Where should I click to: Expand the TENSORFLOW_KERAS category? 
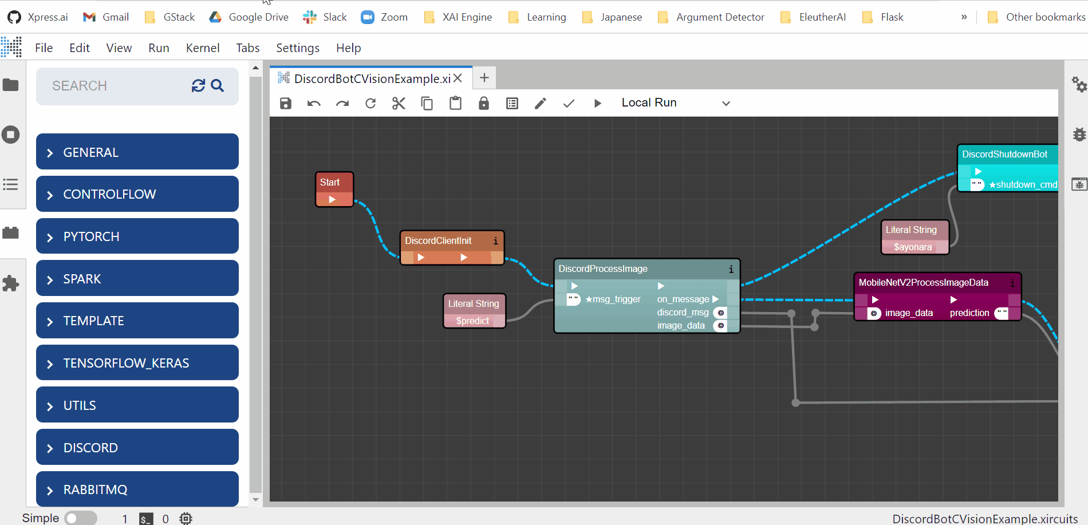click(x=137, y=363)
